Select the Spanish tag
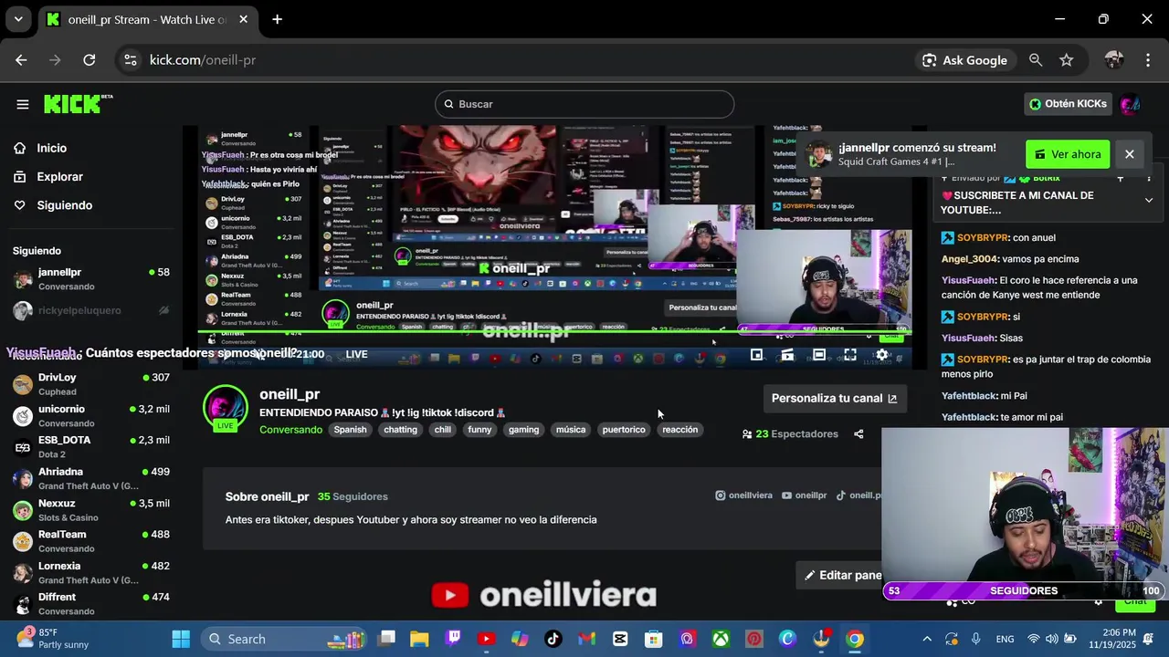1169x657 pixels. [350, 430]
